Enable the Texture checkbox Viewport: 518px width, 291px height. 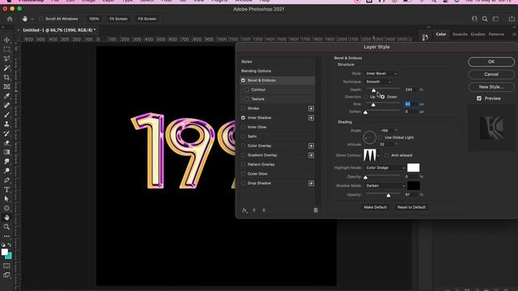coord(247,99)
